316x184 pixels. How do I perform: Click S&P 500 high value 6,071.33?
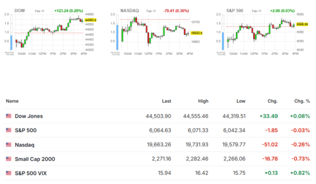pyautogui.click(x=198, y=130)
